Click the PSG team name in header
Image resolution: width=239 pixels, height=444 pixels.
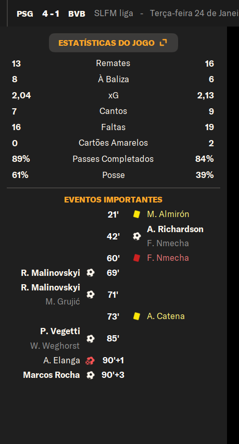point(25,14)
